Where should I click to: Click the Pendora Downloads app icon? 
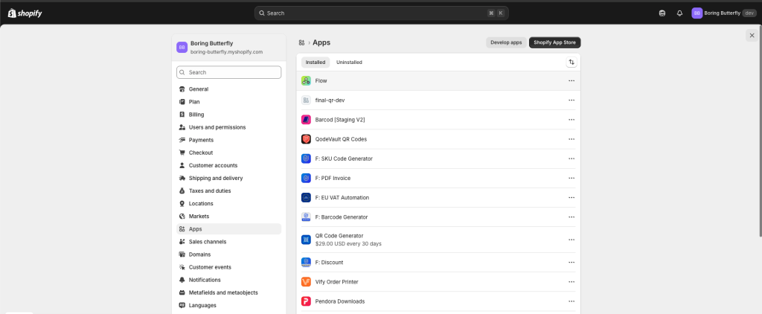[x=306, y=301]
